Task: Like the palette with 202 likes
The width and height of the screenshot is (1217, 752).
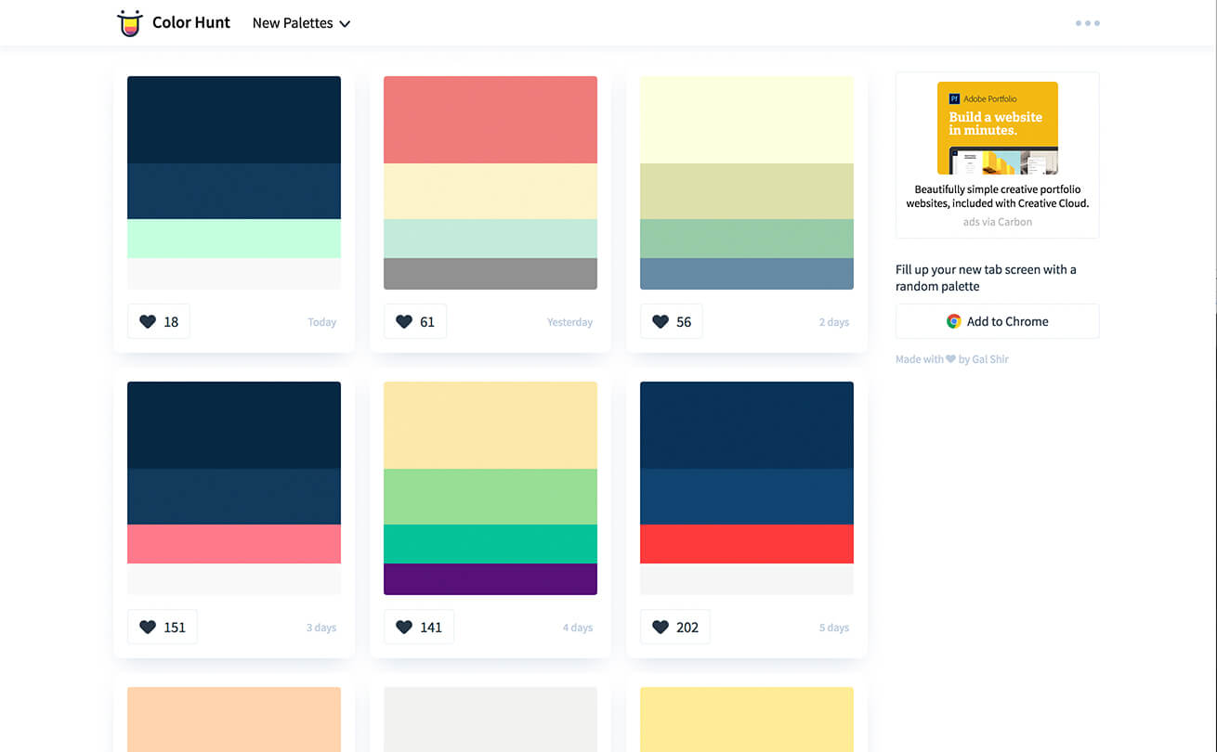Action: 675,627
